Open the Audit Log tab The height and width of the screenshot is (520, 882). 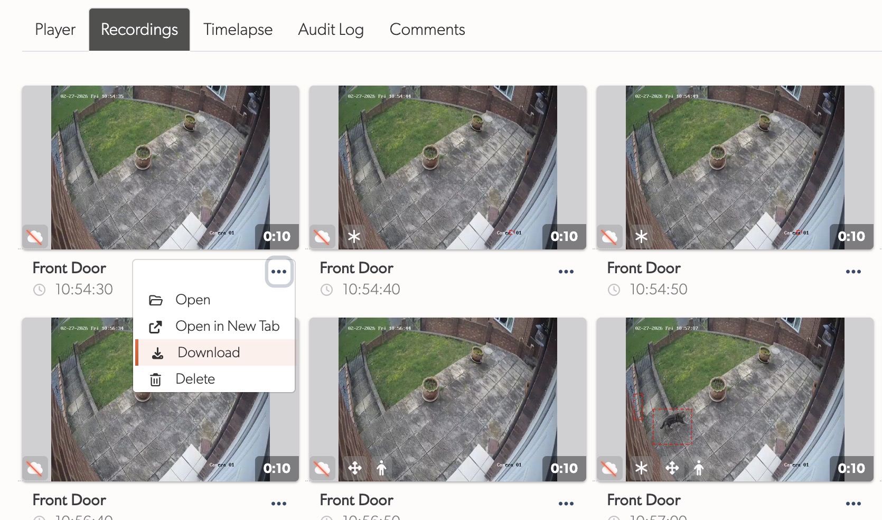(331, 30)
